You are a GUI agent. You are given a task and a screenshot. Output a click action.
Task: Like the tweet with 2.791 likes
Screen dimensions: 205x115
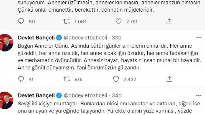tap(118, 21)
